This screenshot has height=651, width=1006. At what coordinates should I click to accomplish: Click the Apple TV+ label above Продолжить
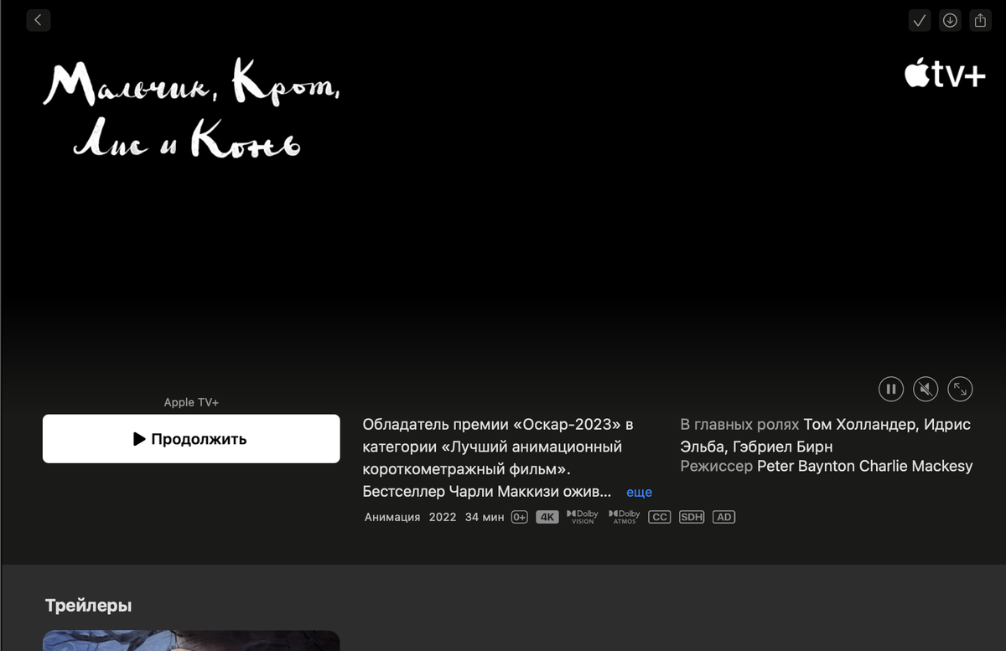(x=191, y=403)
